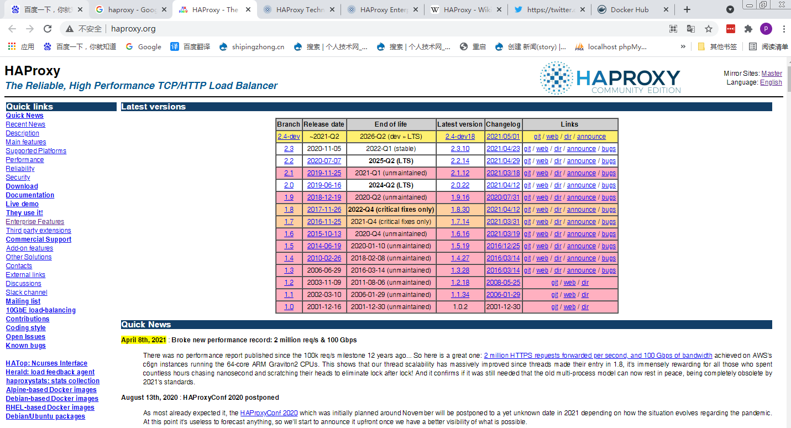
Task: Open the localhost phpMy... bookmark
Action: coord(611,46)
